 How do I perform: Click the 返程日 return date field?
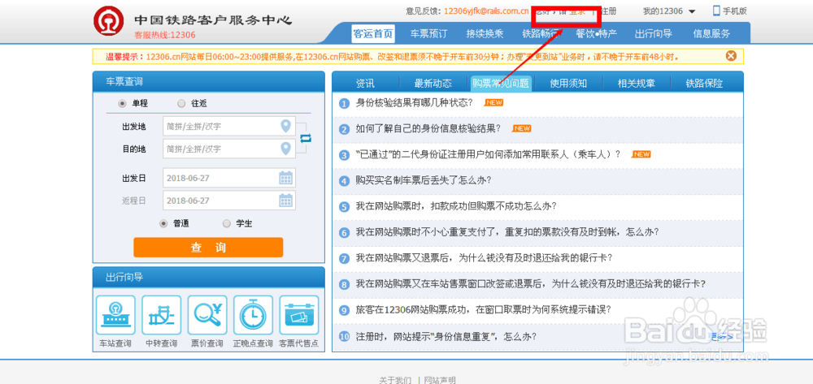point(228,201)
